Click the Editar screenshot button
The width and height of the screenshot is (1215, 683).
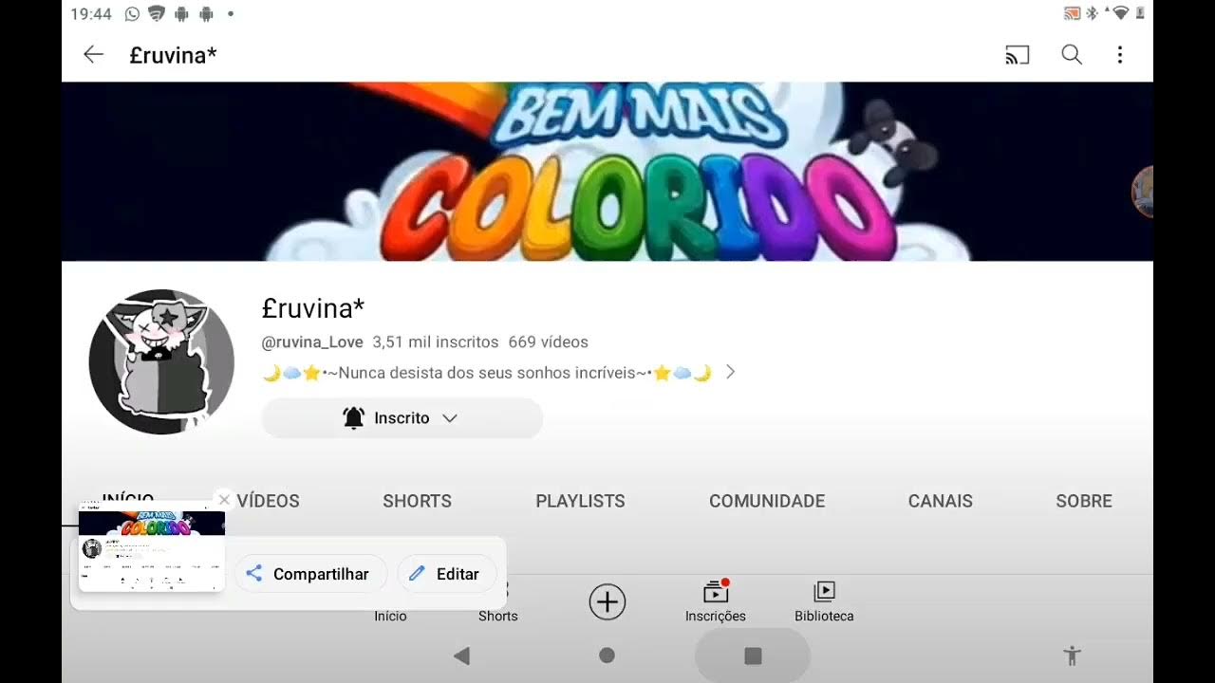click(x=445, y=574)
